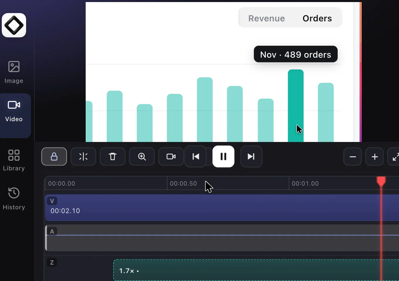This screenshot has width=399, height=281.
Task: Split the clip at the playhead
Action: pyautogui.click(x=83, y=157)
